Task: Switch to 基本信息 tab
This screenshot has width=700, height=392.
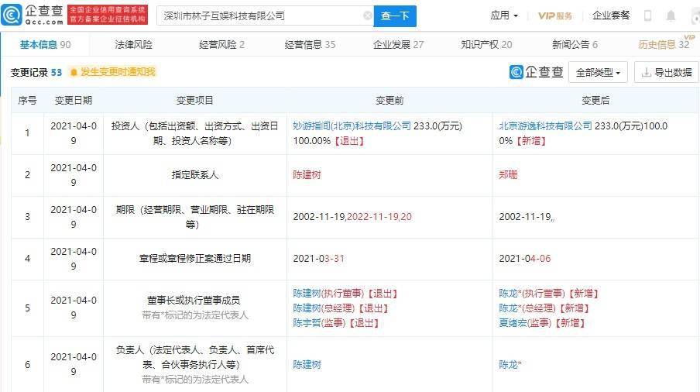Action: [x=45, y=45]
